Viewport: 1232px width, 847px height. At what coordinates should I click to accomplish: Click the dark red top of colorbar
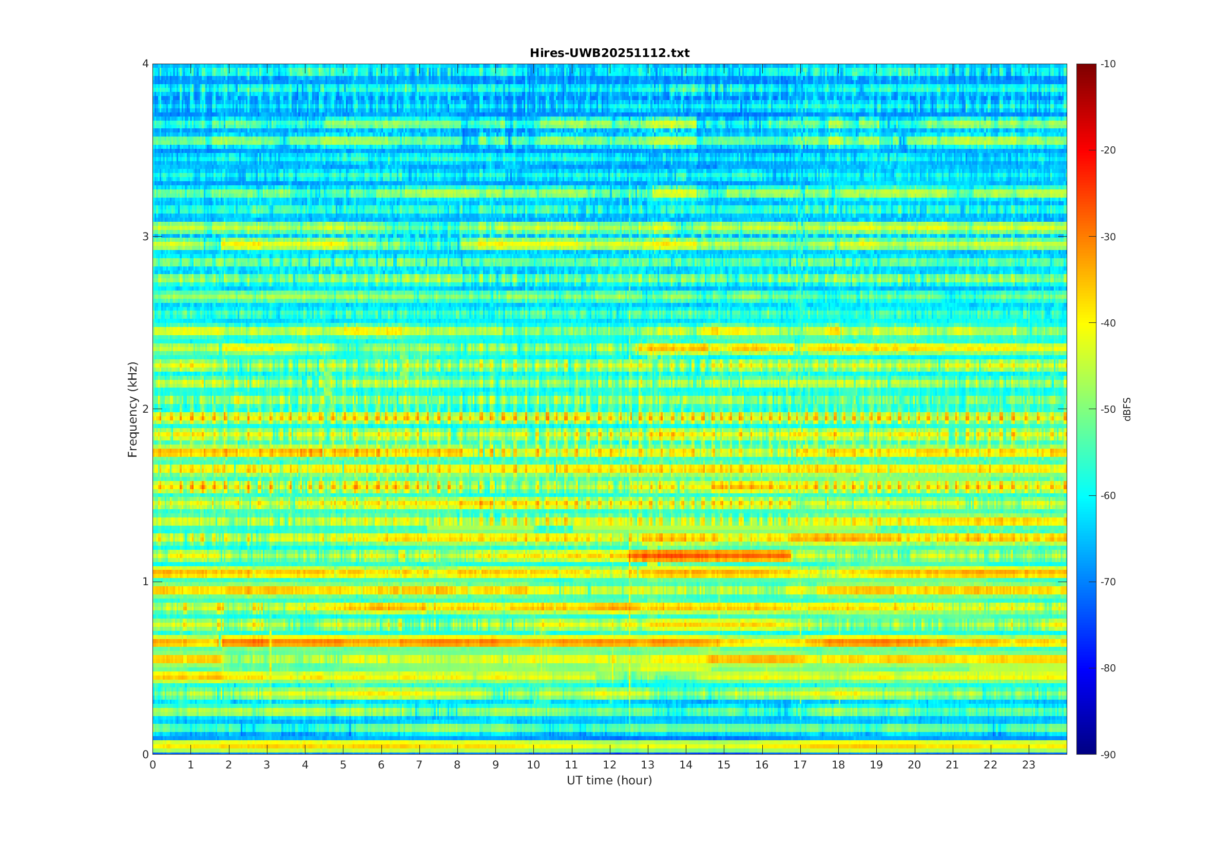[x=1086, y=69]
